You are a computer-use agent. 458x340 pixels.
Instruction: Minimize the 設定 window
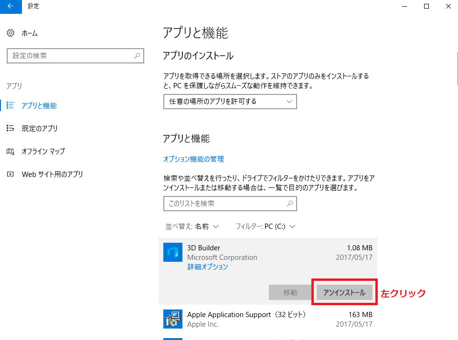coord(405,6)
